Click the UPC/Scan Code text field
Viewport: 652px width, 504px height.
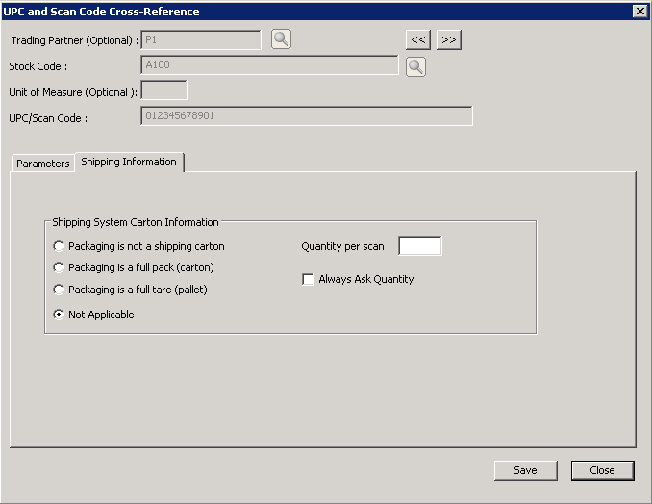point(307,116)
